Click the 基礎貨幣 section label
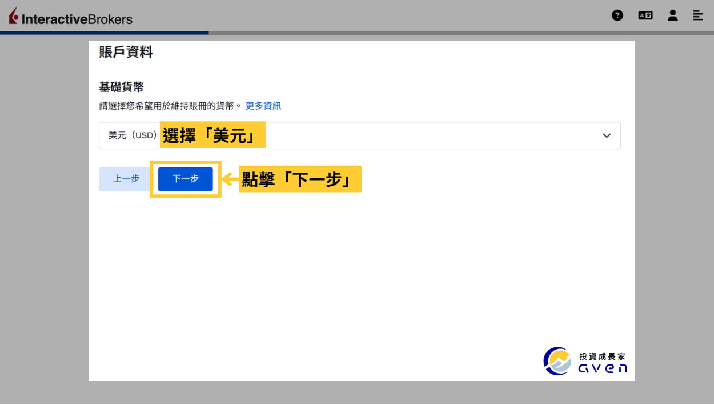Viewport: 714px width, 405px height. point(122,87)
